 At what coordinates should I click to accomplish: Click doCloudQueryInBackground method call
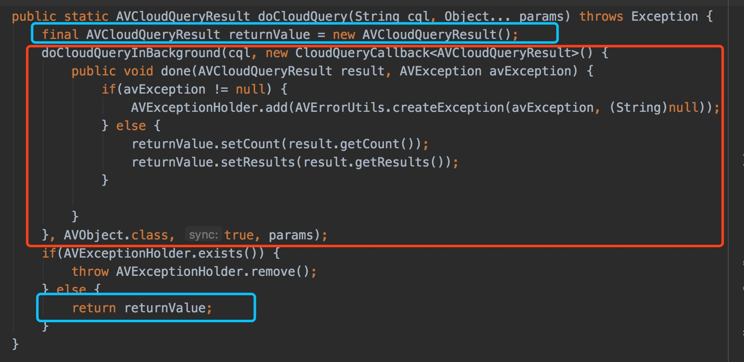(x=131, y=53)
